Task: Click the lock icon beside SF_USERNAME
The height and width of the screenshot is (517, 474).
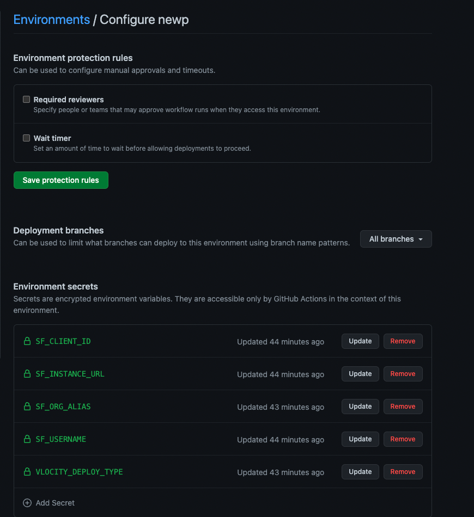Action: [x=27, y=439]
